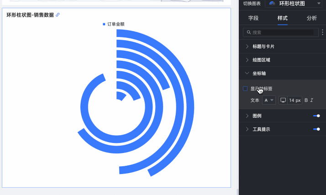Collapse the 坐标轴 section
This screenshot has width=326, height=195.
[x=282, y=74]
